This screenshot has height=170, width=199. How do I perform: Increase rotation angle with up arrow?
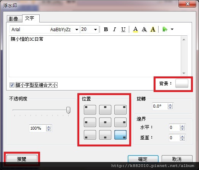point(170,105)
